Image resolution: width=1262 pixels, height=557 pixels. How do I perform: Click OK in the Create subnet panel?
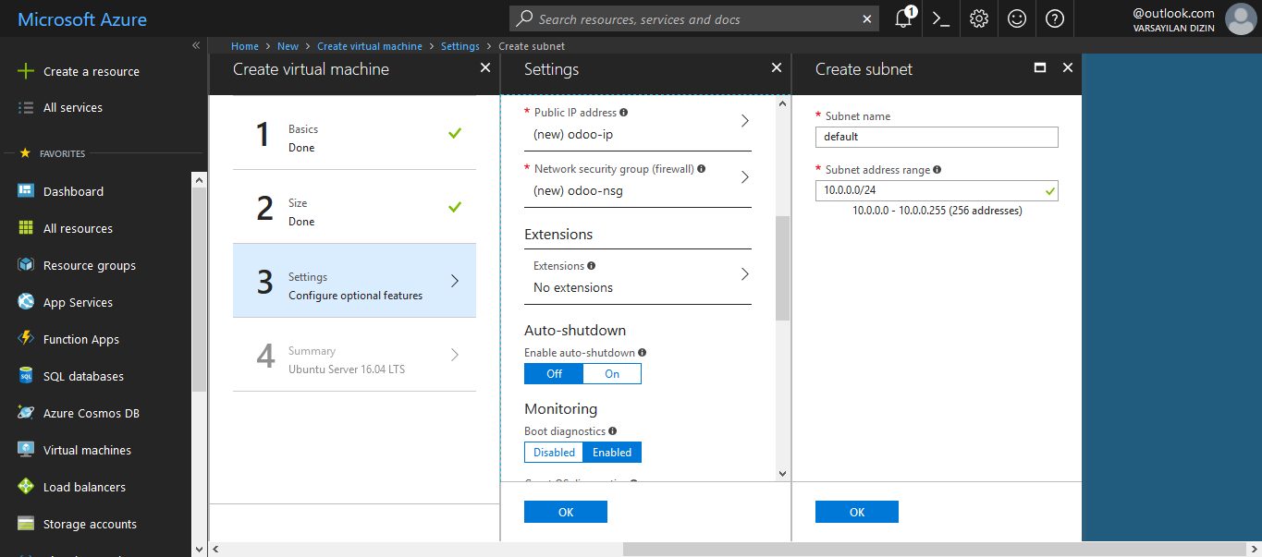click(856, 512)
